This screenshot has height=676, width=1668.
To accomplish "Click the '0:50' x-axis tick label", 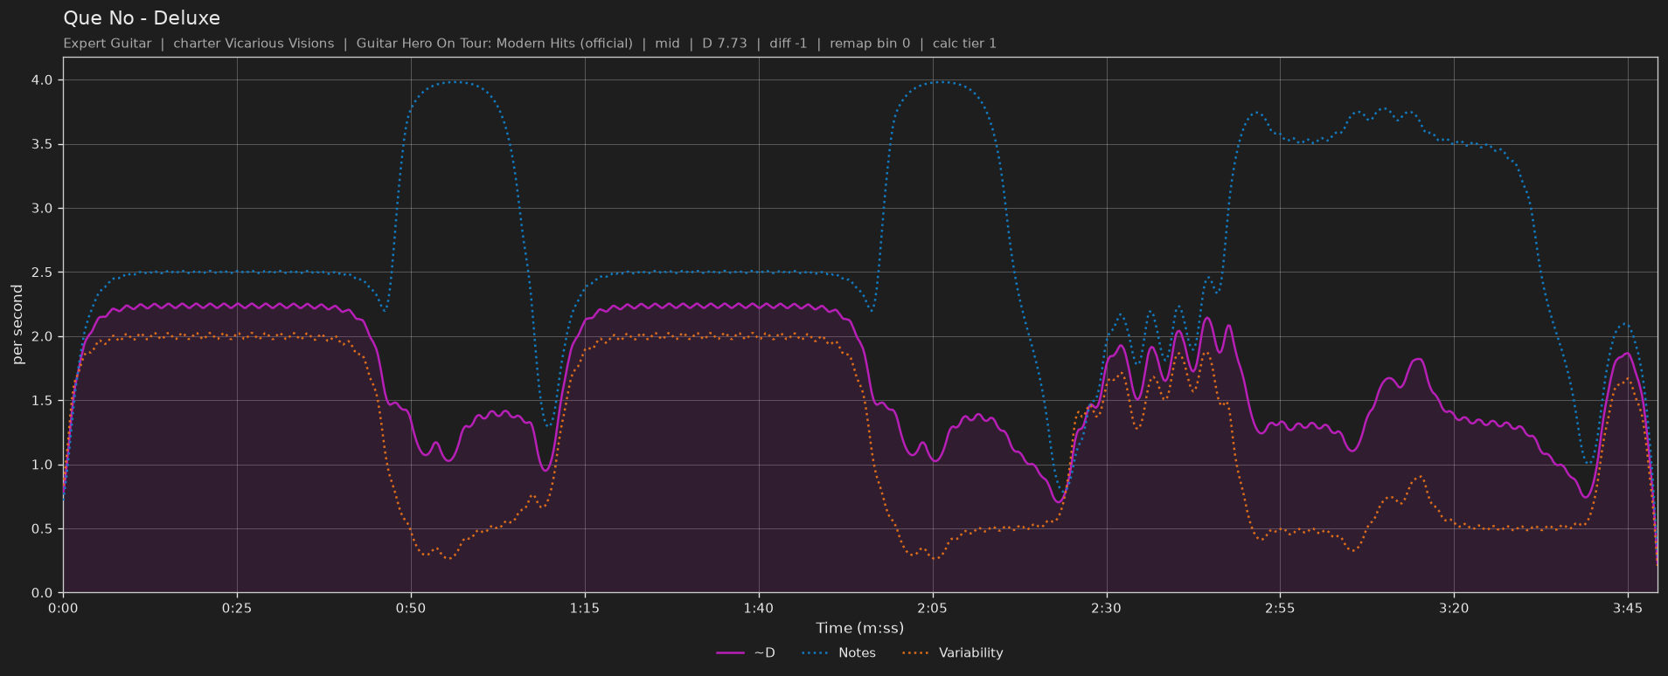I will tap(411, 608).
